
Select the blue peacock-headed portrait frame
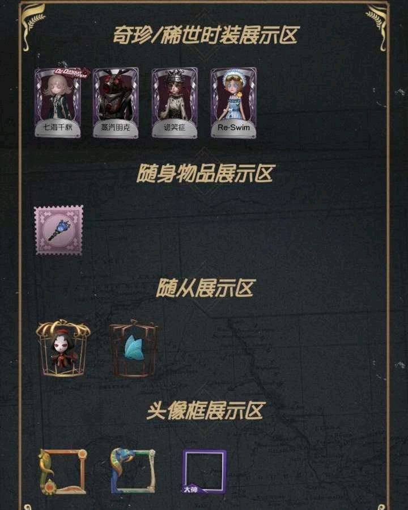(x=133, y=471)
